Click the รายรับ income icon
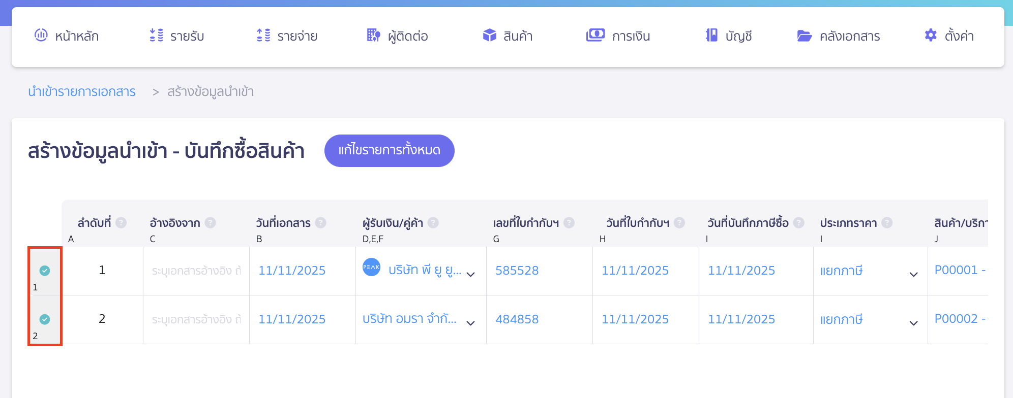This screenshot has width=1013, height=398. pyautogui.click(x=157, y=35)
